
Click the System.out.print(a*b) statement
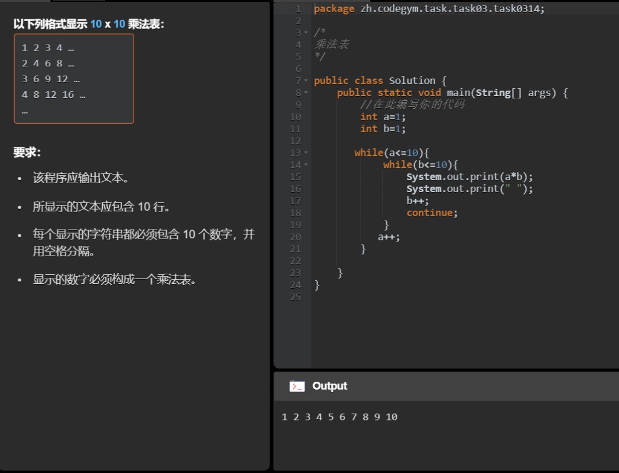469,176
